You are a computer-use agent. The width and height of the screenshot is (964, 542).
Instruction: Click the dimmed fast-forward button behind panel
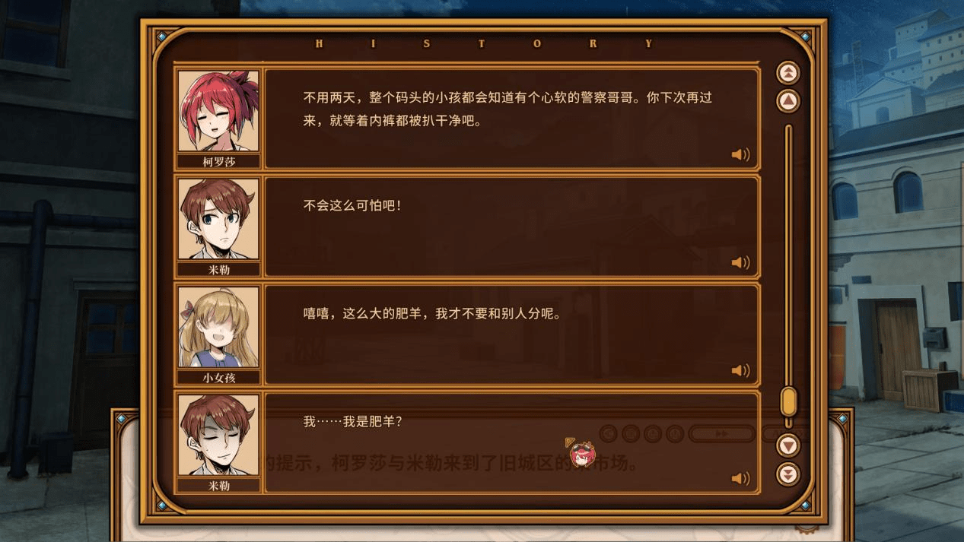(x=721, y=433)
